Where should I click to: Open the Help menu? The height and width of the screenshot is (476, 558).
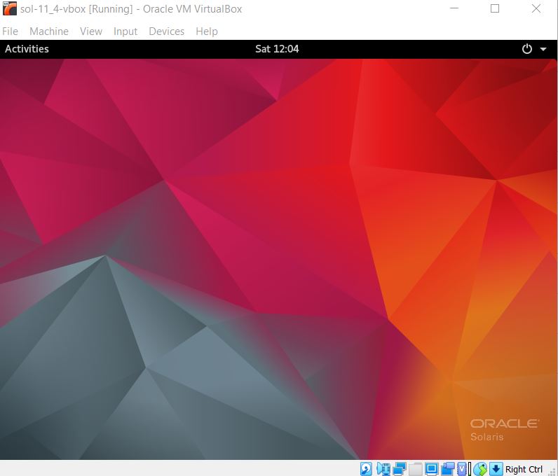(207, 31)
